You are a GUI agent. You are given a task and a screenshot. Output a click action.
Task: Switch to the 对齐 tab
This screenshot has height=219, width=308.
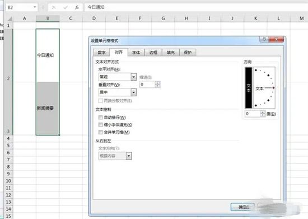119,52
